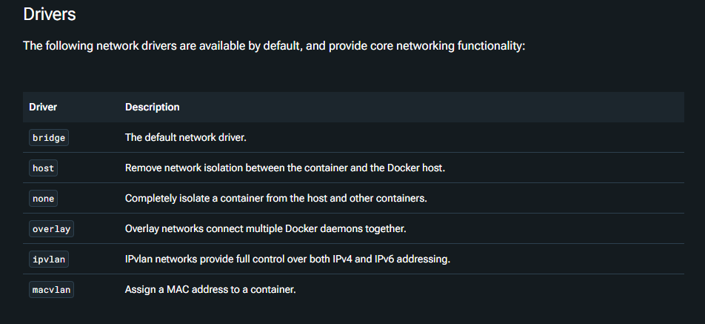Click the IPvlan networks description text
705x324 pixels.
tap(287, 259)
